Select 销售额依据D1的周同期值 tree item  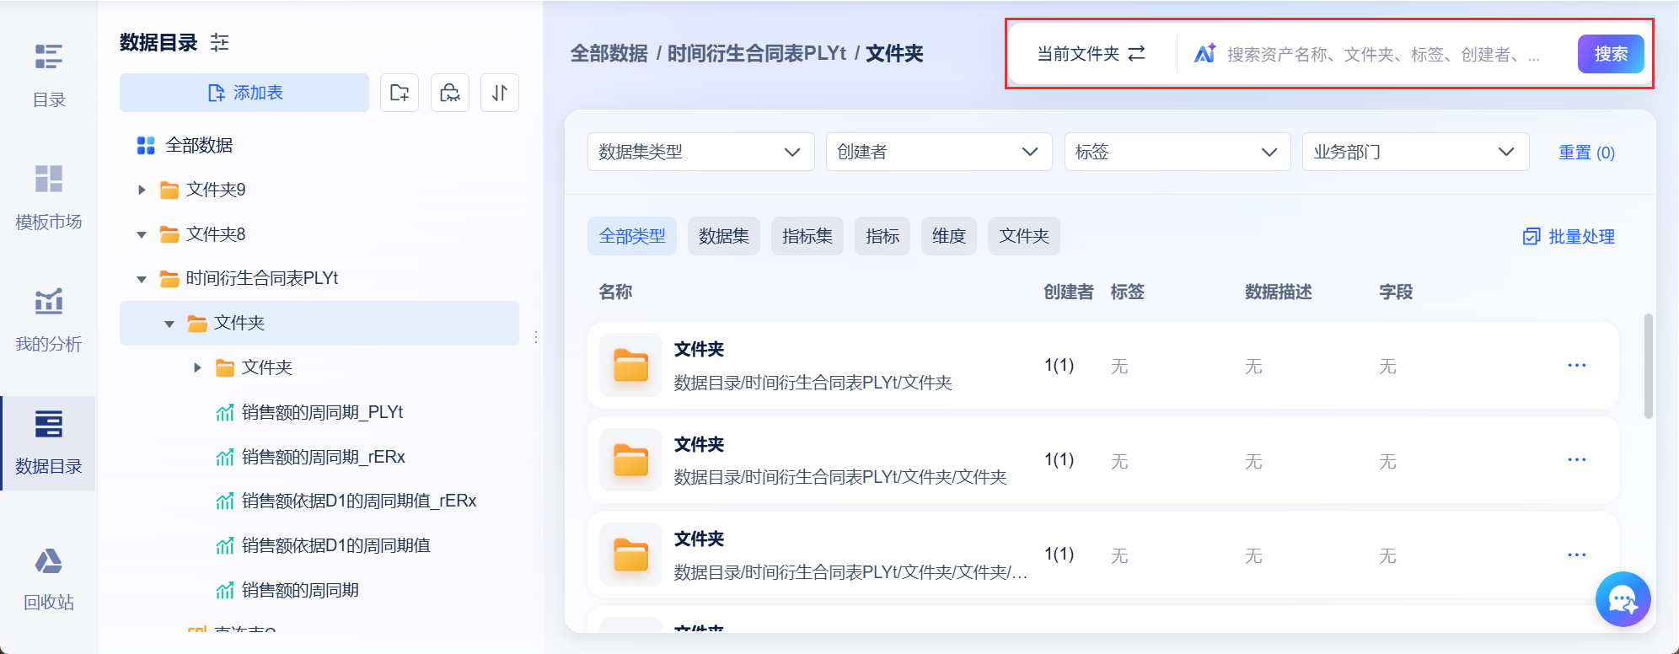point(336,545)
